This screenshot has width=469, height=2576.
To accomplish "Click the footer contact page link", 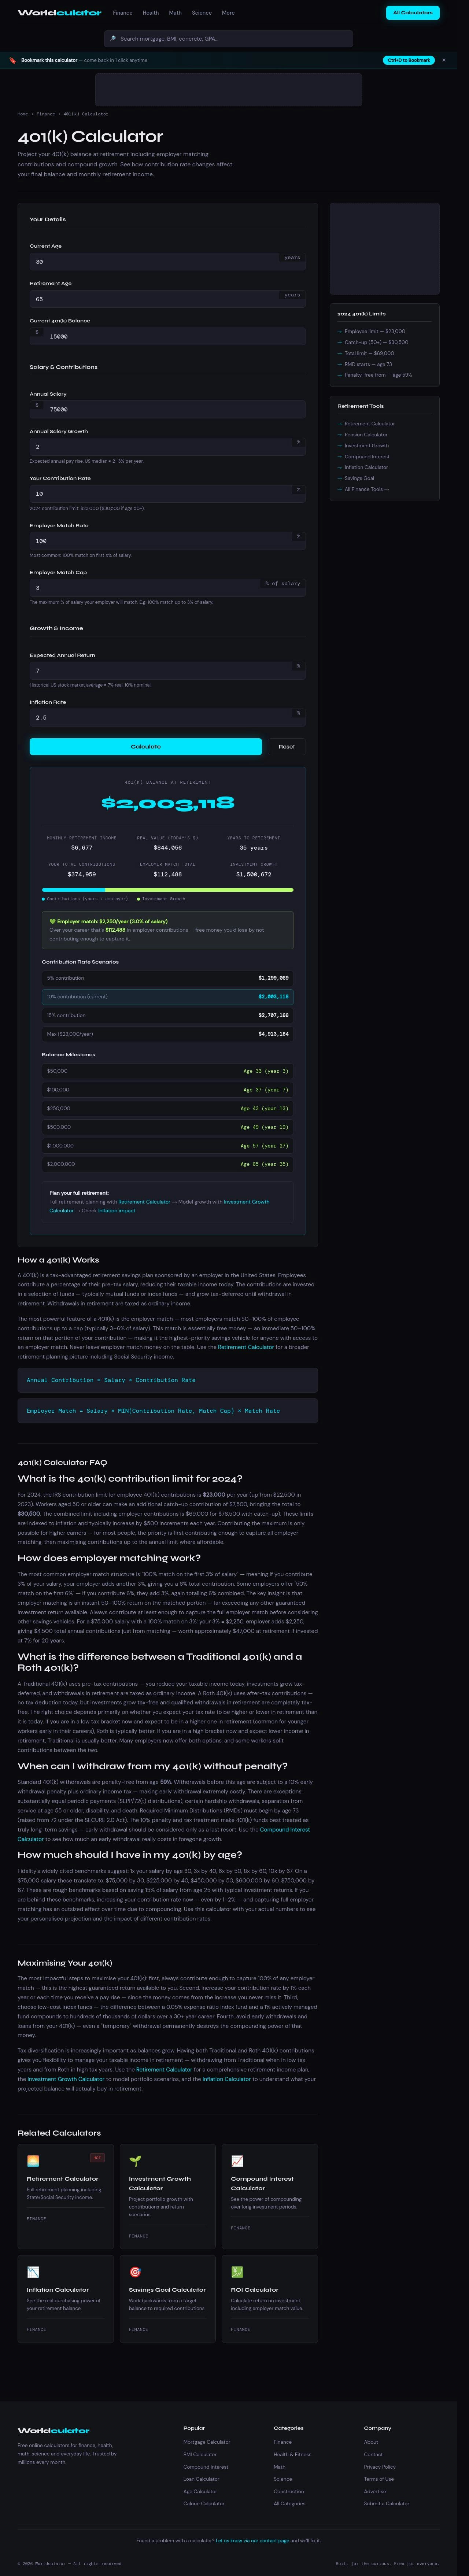I will click(x=252, y=2541).
